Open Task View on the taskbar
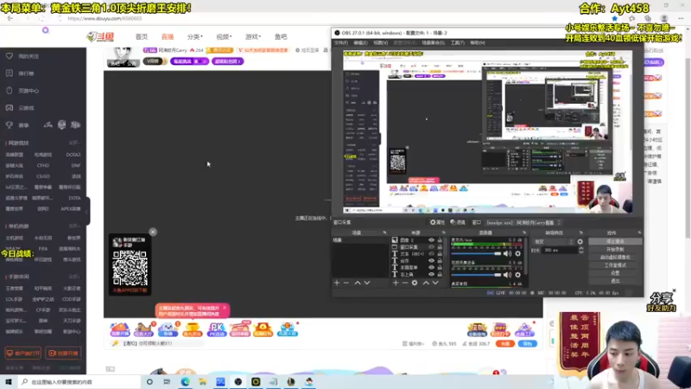This screenshot has height=389, width=691. click(167, 381)
